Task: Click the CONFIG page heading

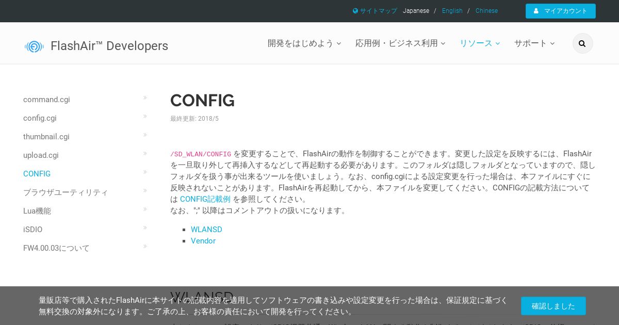Action: [x=202, y=100]
